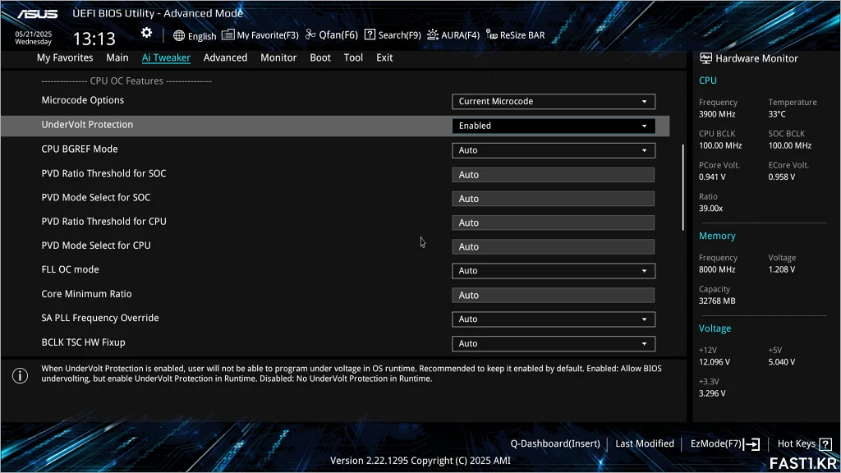Switch to Monitor tab
841x473 pixels.
tap(278, 57)
